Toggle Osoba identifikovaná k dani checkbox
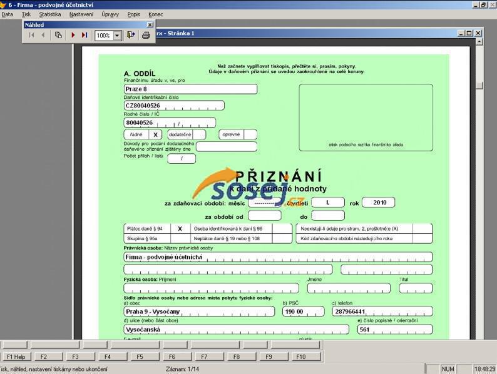This screenshot has width=497, height=374. coord(282,229)
